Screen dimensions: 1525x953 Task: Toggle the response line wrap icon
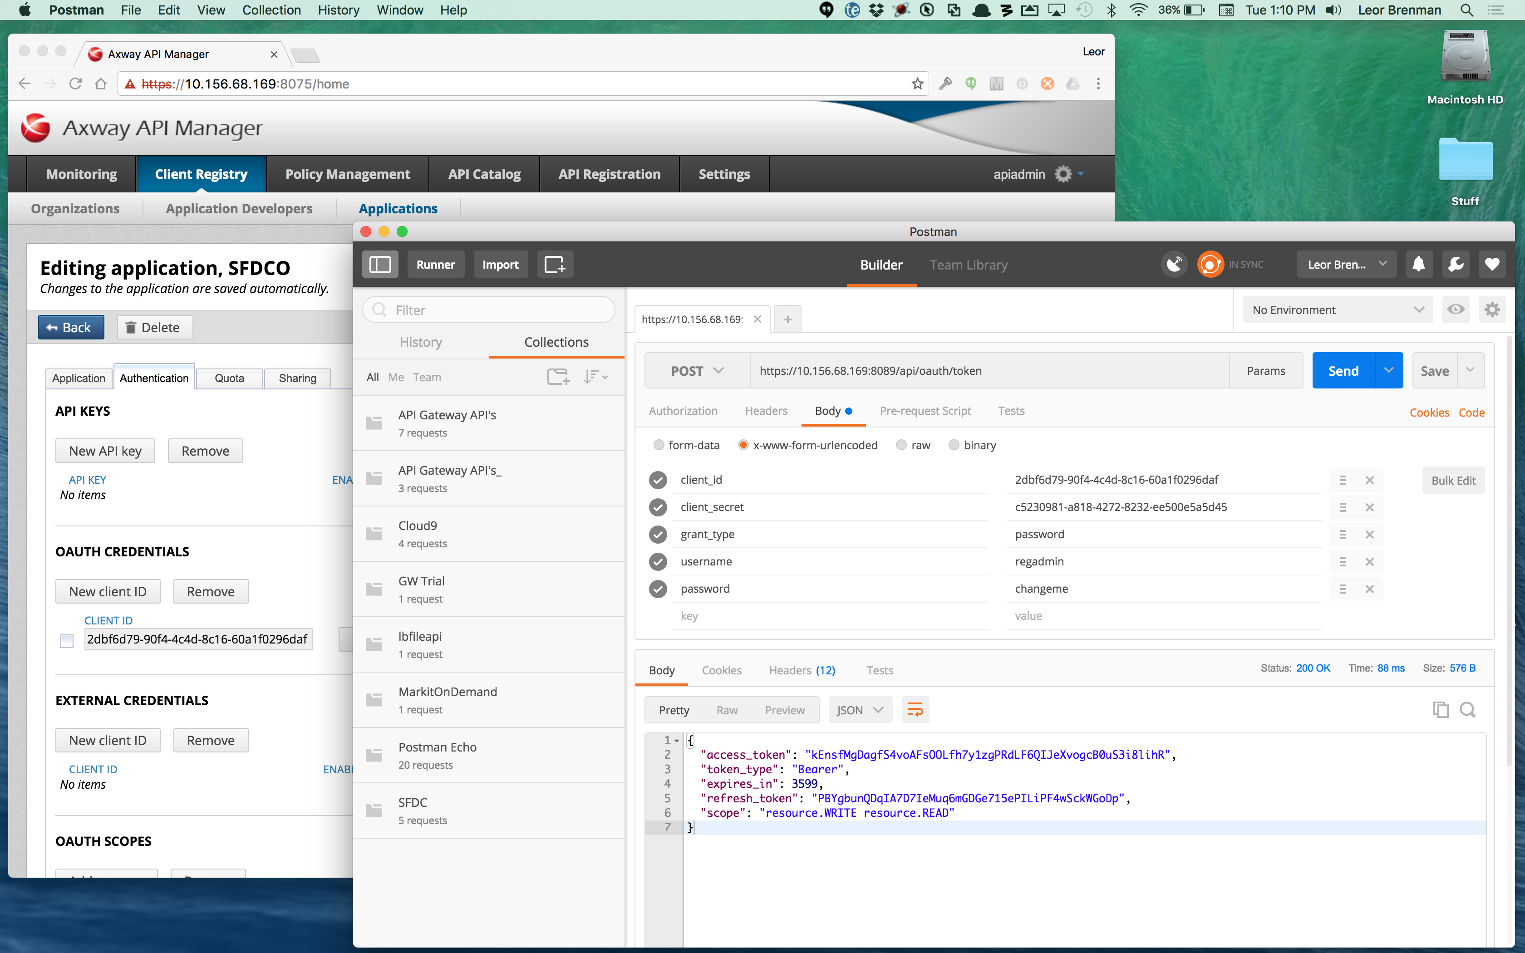(915, 710)
